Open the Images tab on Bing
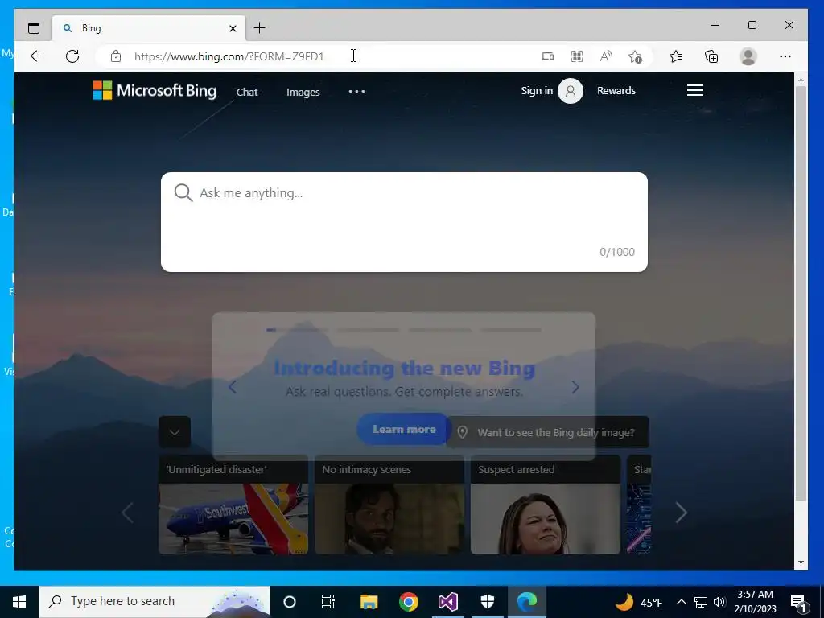 [x=303, y=92]
